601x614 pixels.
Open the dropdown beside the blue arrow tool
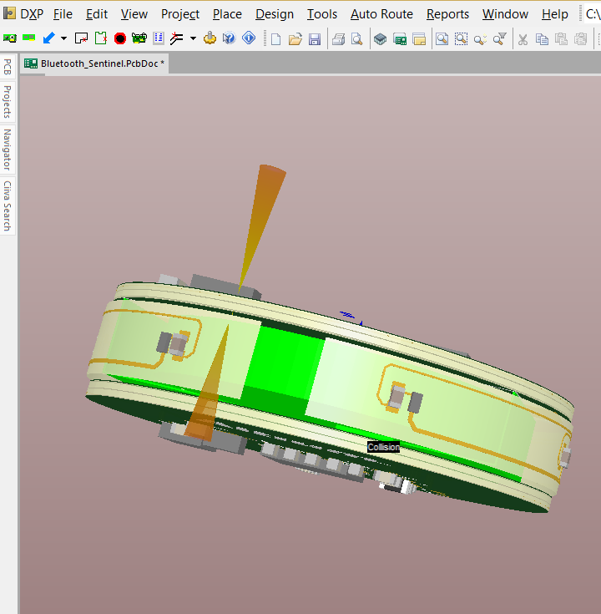coord(63,38)
